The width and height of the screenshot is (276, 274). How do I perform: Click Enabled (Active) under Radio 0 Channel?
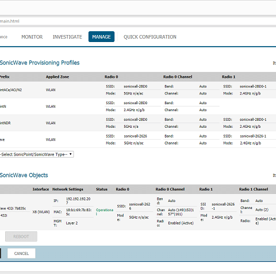[x=181, y=223]
